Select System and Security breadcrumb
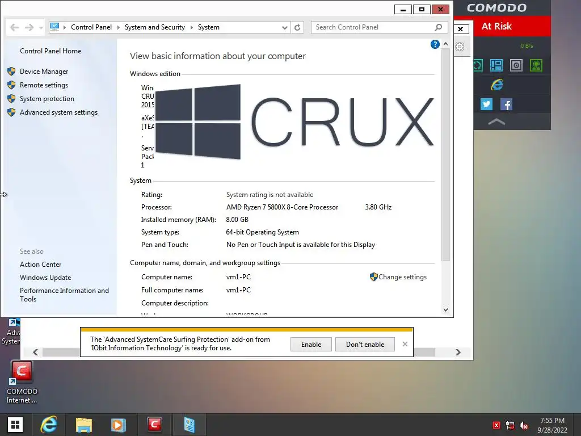Viewport: 581px width, 436px height. (x=154, y=27)
